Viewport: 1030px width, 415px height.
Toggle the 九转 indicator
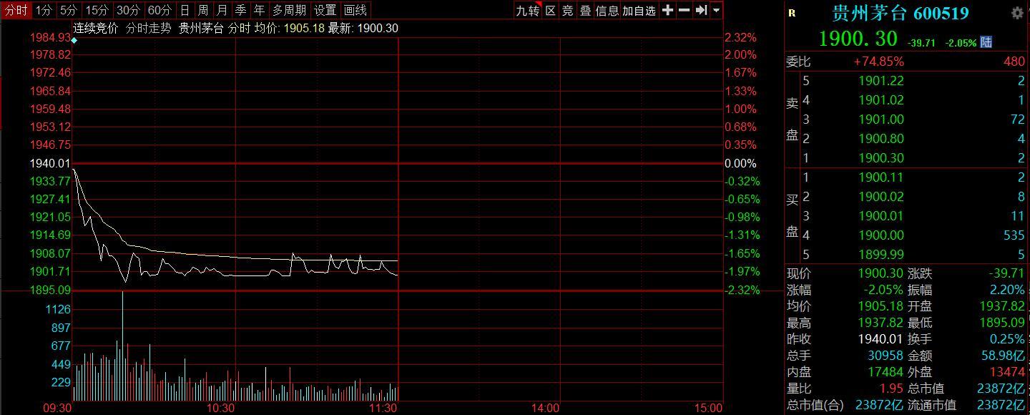[x=528, y=10]
